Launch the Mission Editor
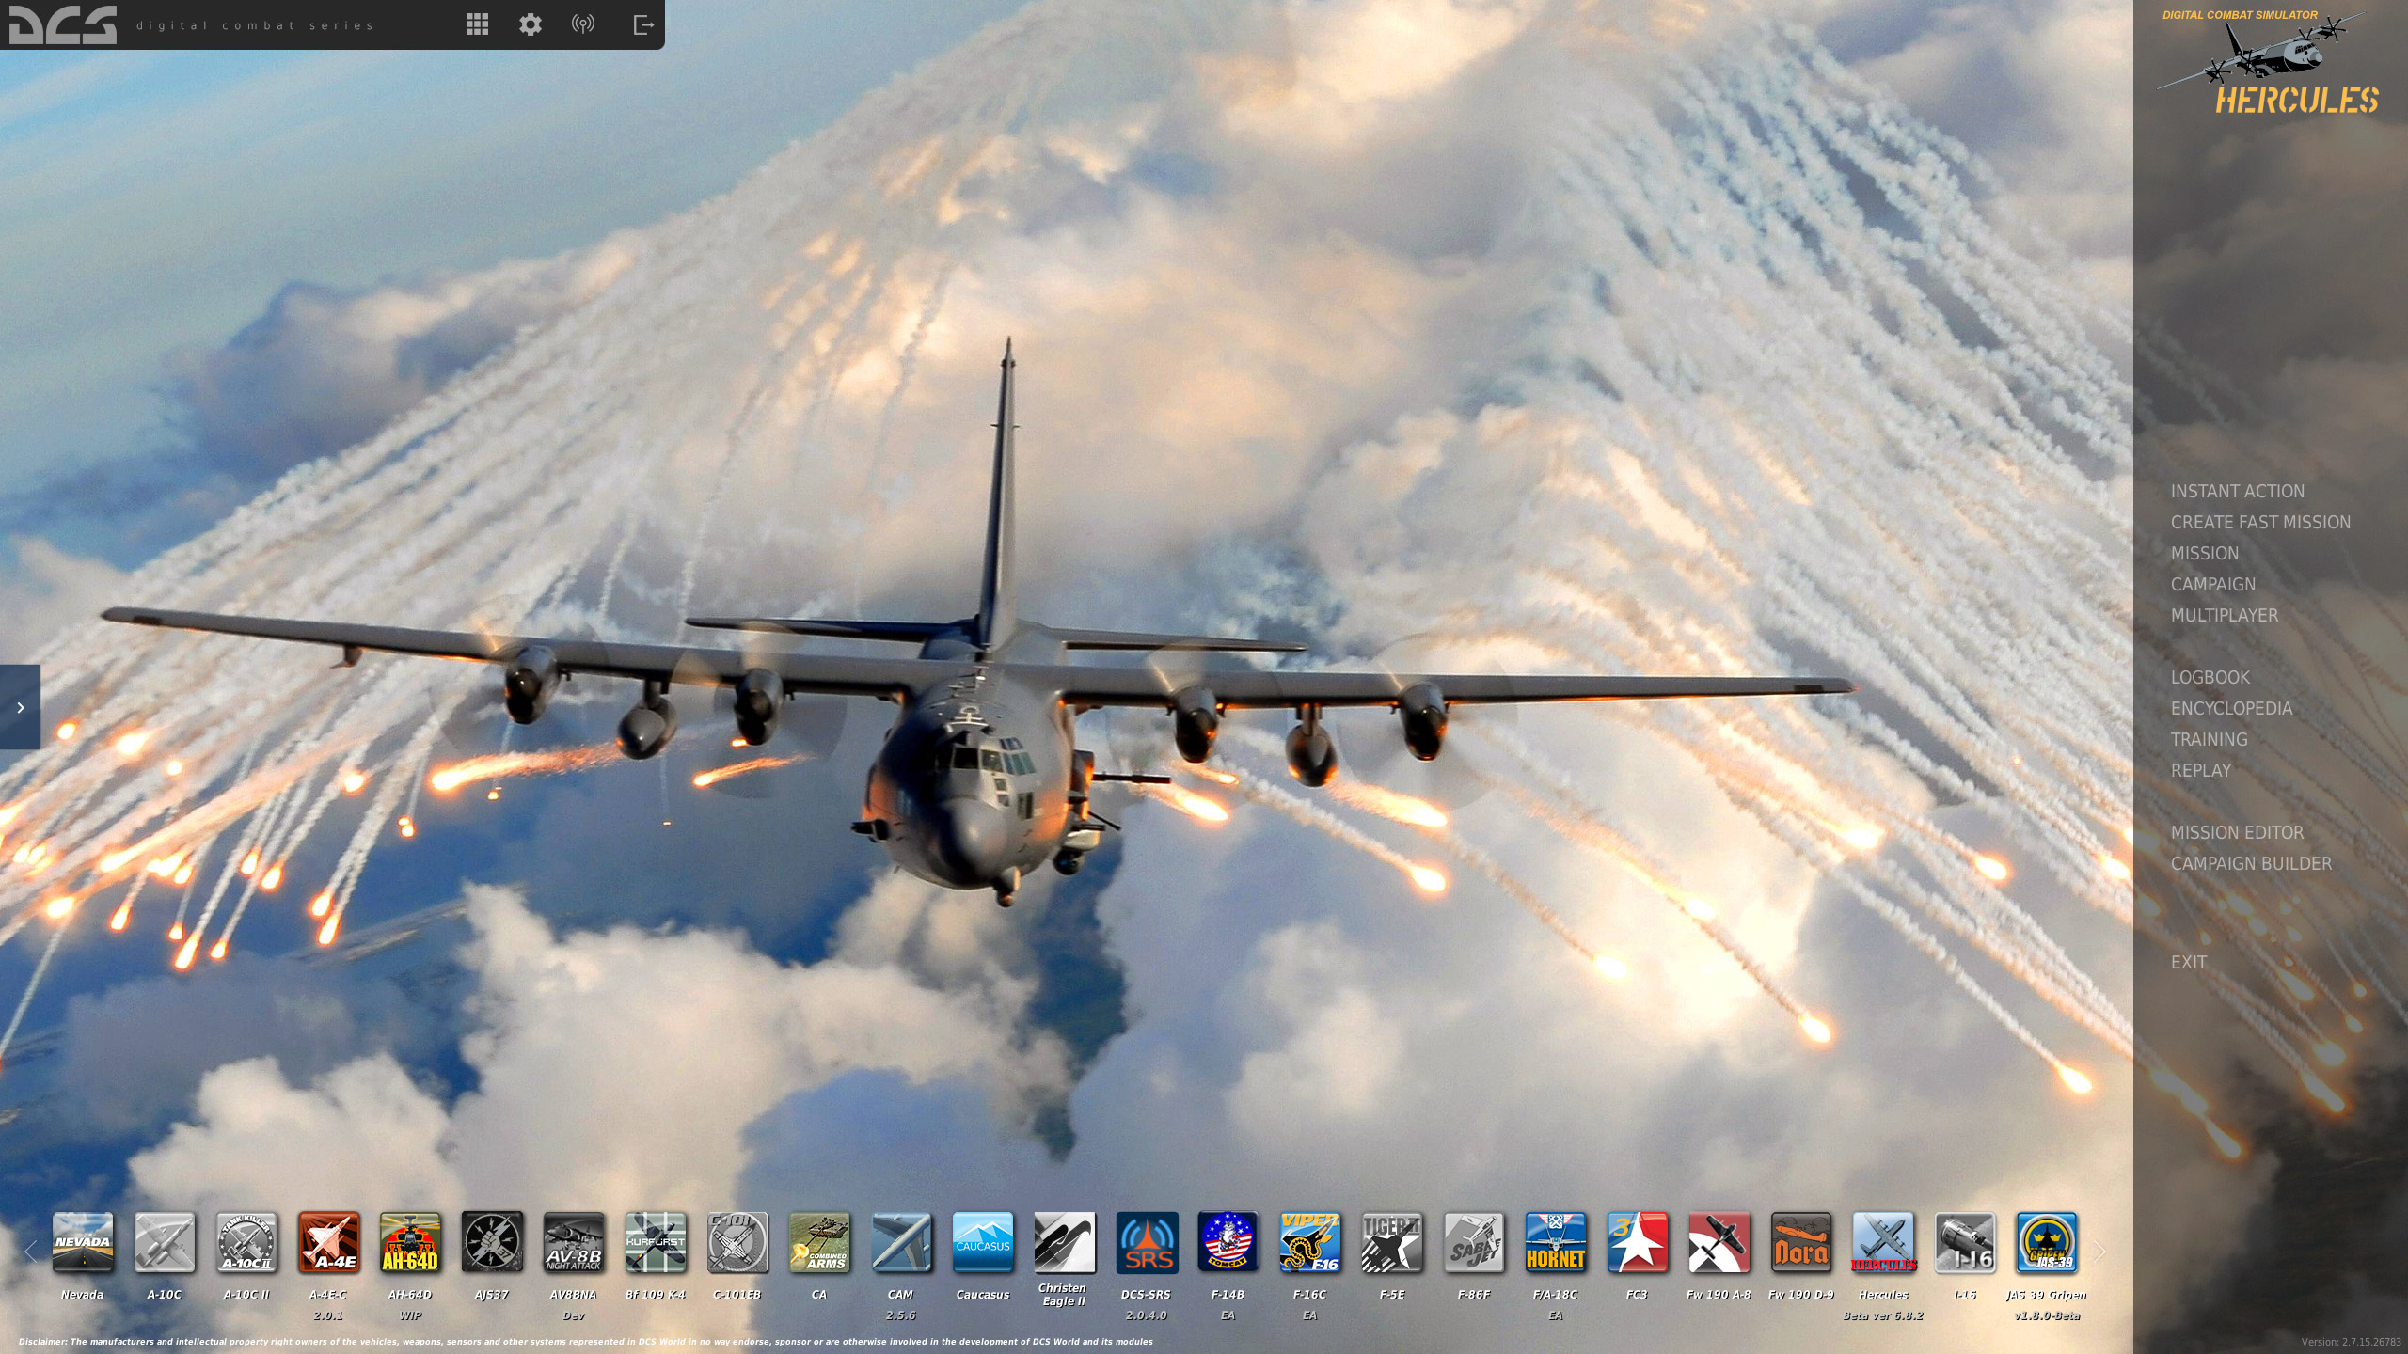 coord(2237,832)
